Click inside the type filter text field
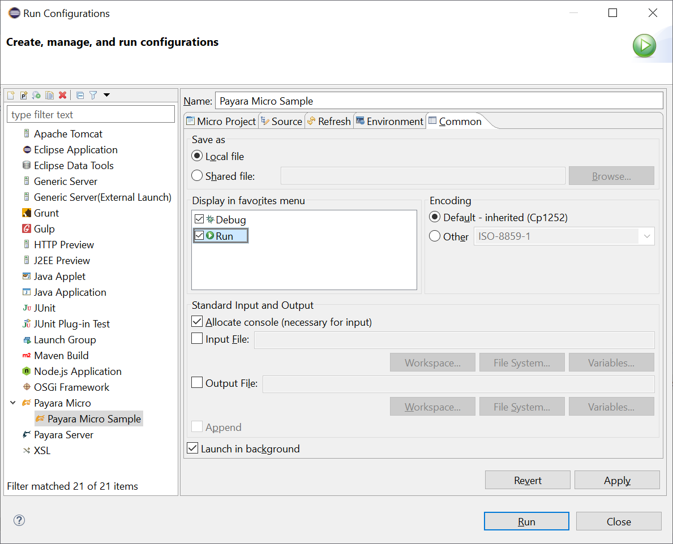 (91, 114)
